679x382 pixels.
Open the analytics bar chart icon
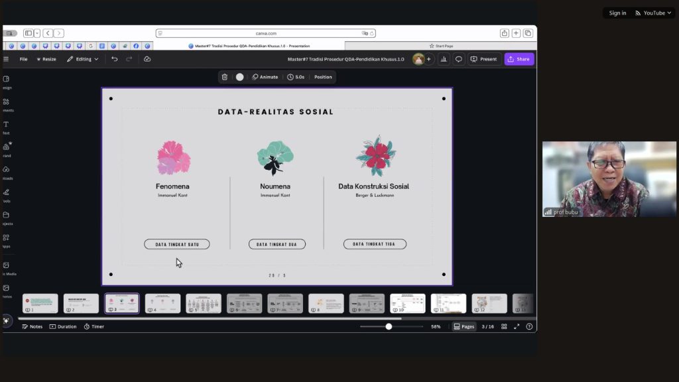point(443,59)
